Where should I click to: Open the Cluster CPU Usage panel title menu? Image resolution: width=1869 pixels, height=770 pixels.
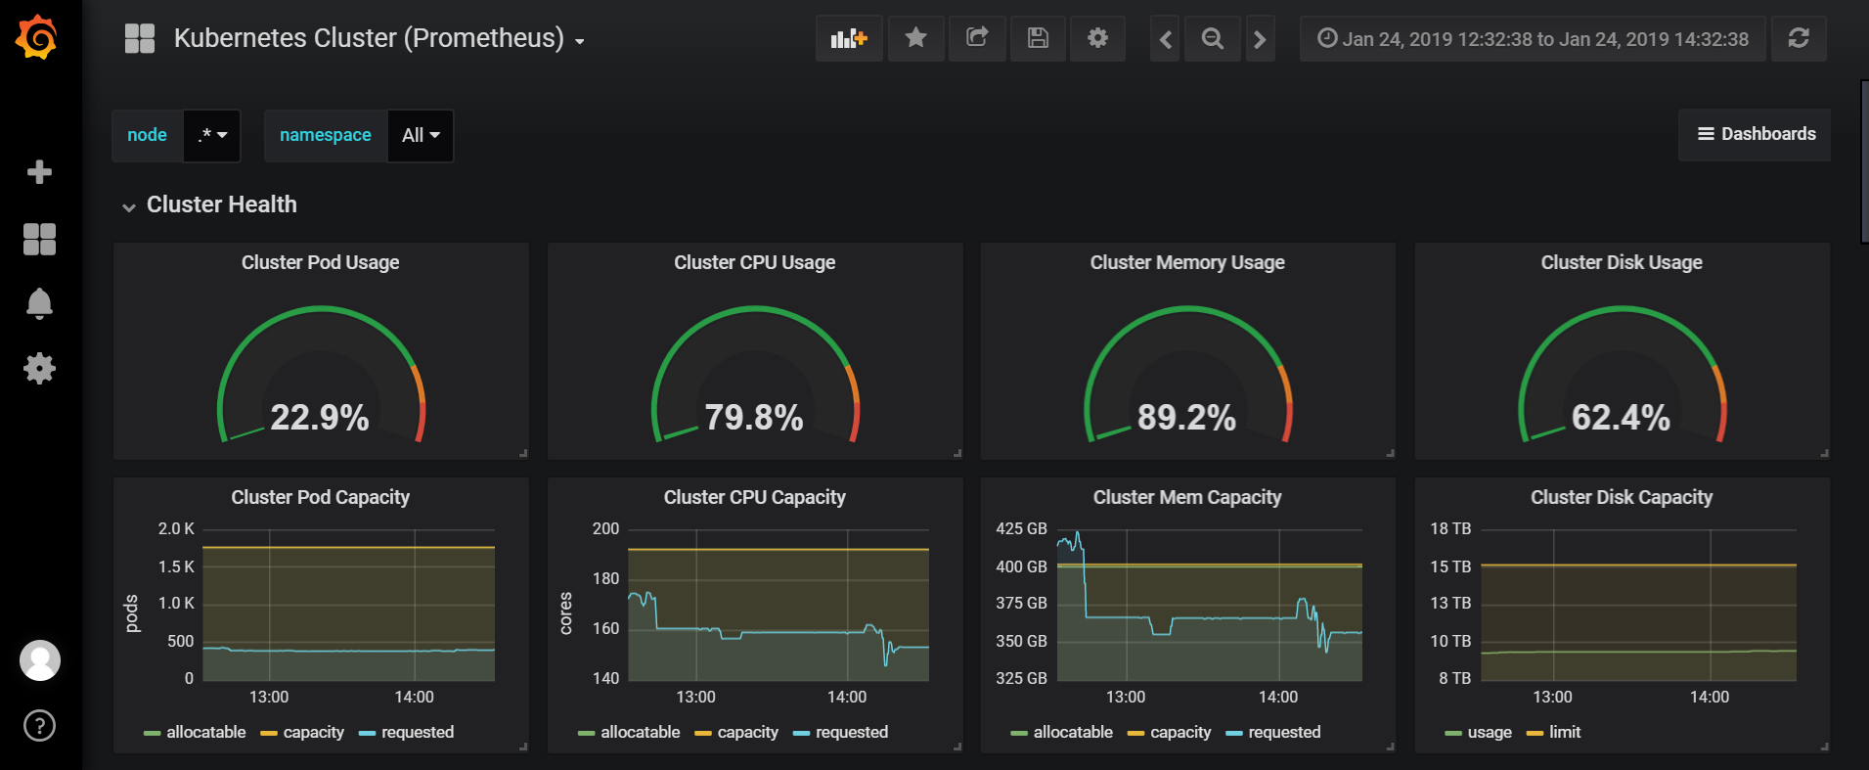(754, 262)
